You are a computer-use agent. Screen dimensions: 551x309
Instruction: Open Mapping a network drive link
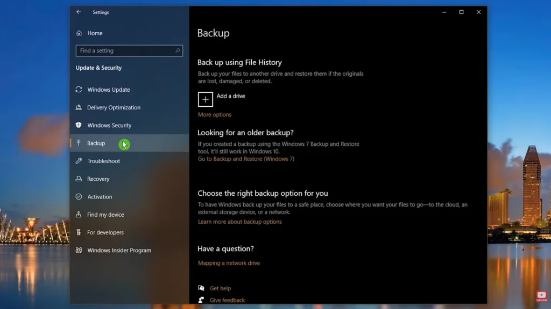229,263
